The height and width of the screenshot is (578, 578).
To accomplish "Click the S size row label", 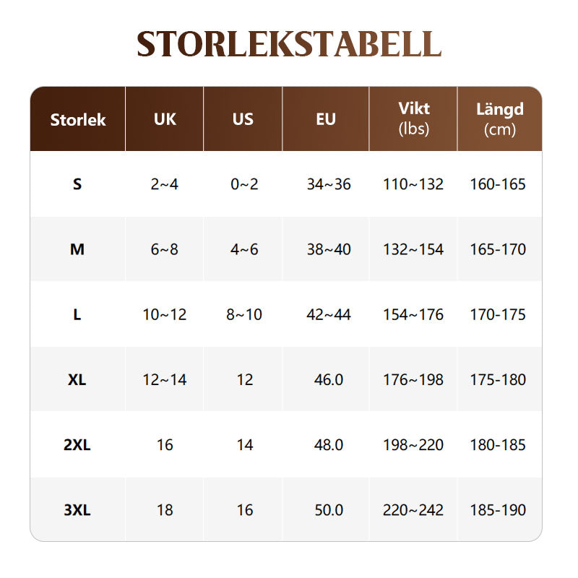I will point(77,184).
